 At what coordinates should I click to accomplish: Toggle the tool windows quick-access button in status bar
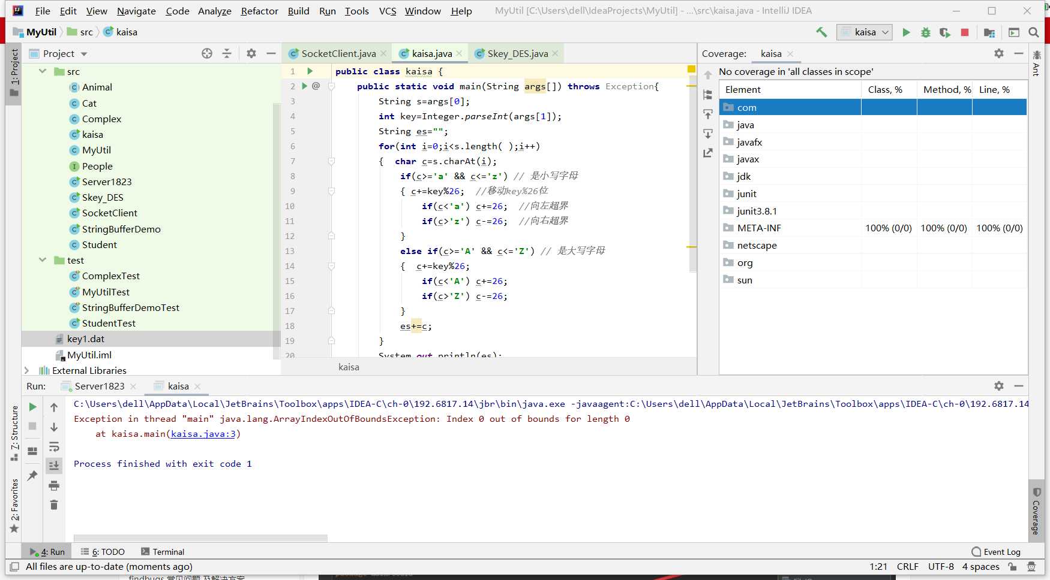pyautogui.click(x=14, y=566)
